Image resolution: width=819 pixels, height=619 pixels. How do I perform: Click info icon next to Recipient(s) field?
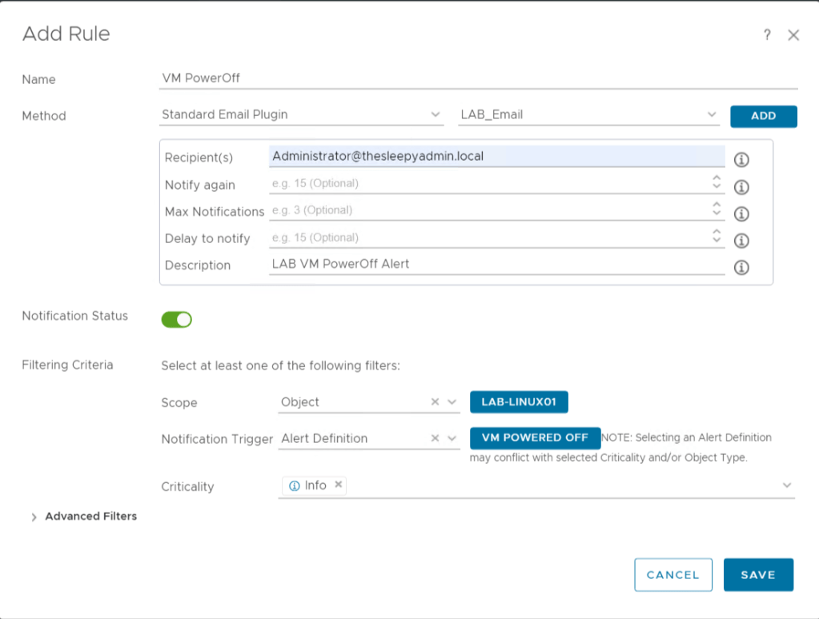741,160
